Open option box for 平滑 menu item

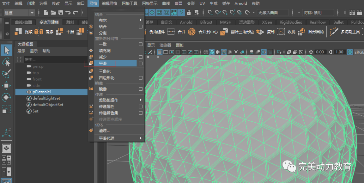(x=141, y=63)
